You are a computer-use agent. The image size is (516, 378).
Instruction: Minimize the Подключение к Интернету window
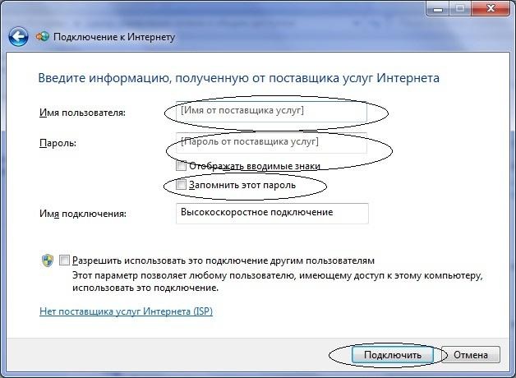click(438, 8)
